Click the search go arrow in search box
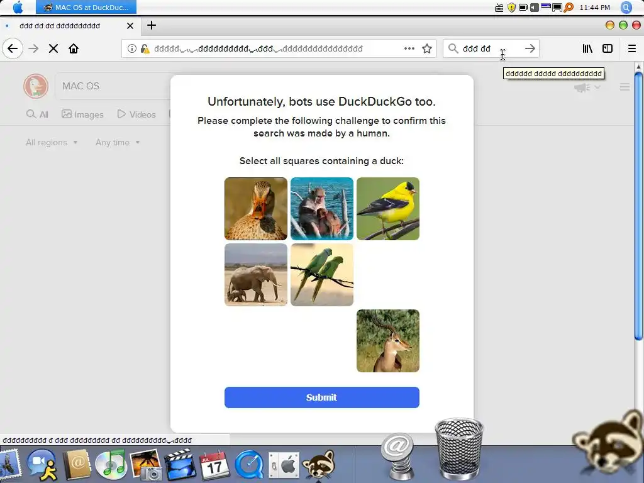The image size is (644, 483). pos(530,48)
